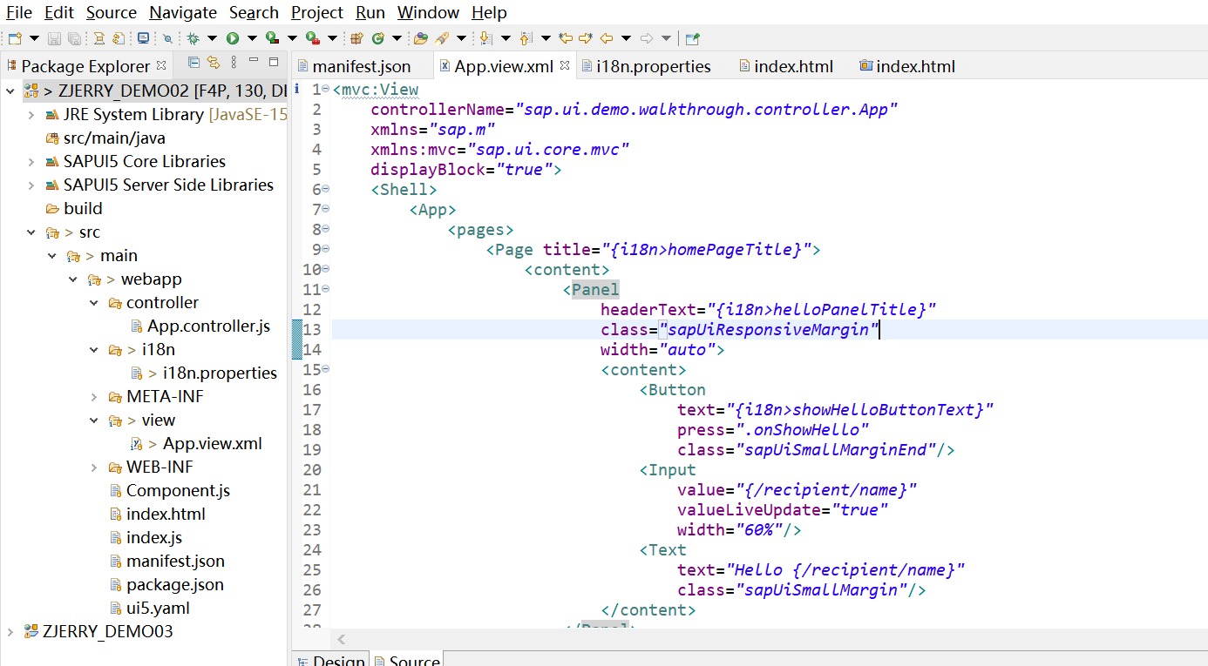The width and height of the screenshot is (1208, 666).
Task: Collapse the controller folder
Action: pyautogui.click(x=93, y=302)
